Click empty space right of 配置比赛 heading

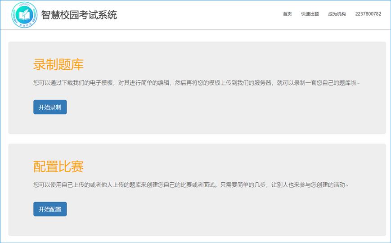(x=225, y=166)
